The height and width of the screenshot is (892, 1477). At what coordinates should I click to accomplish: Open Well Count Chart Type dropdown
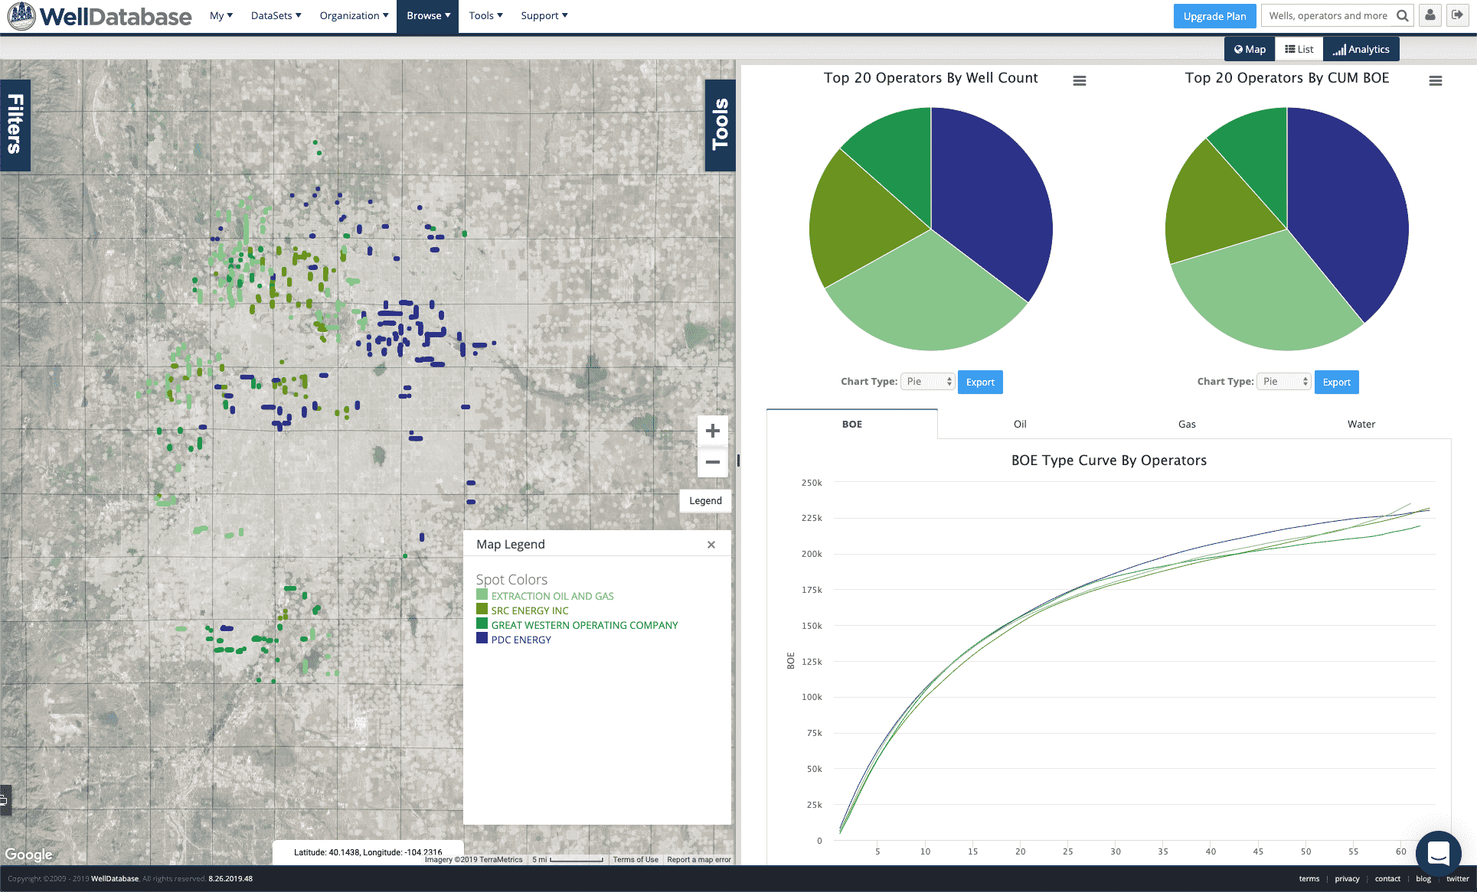[x=928, y=382]
